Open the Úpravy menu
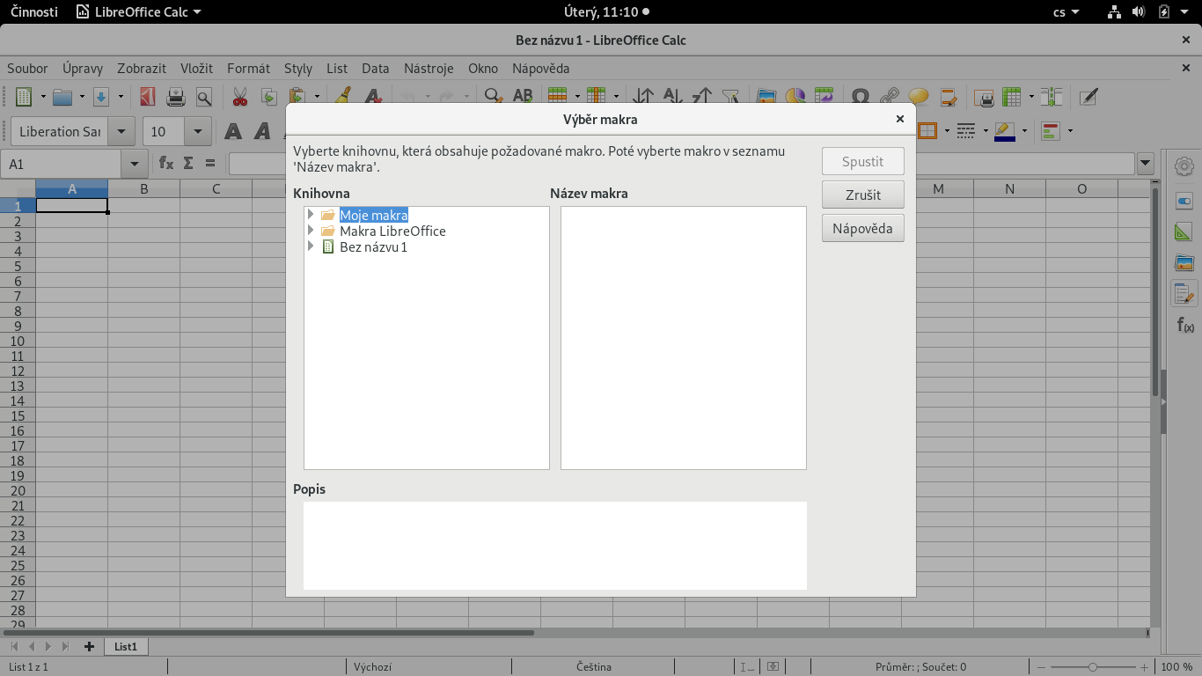Image resolution: width=1202 pixels, height=676 pixels. pos(83,68)
